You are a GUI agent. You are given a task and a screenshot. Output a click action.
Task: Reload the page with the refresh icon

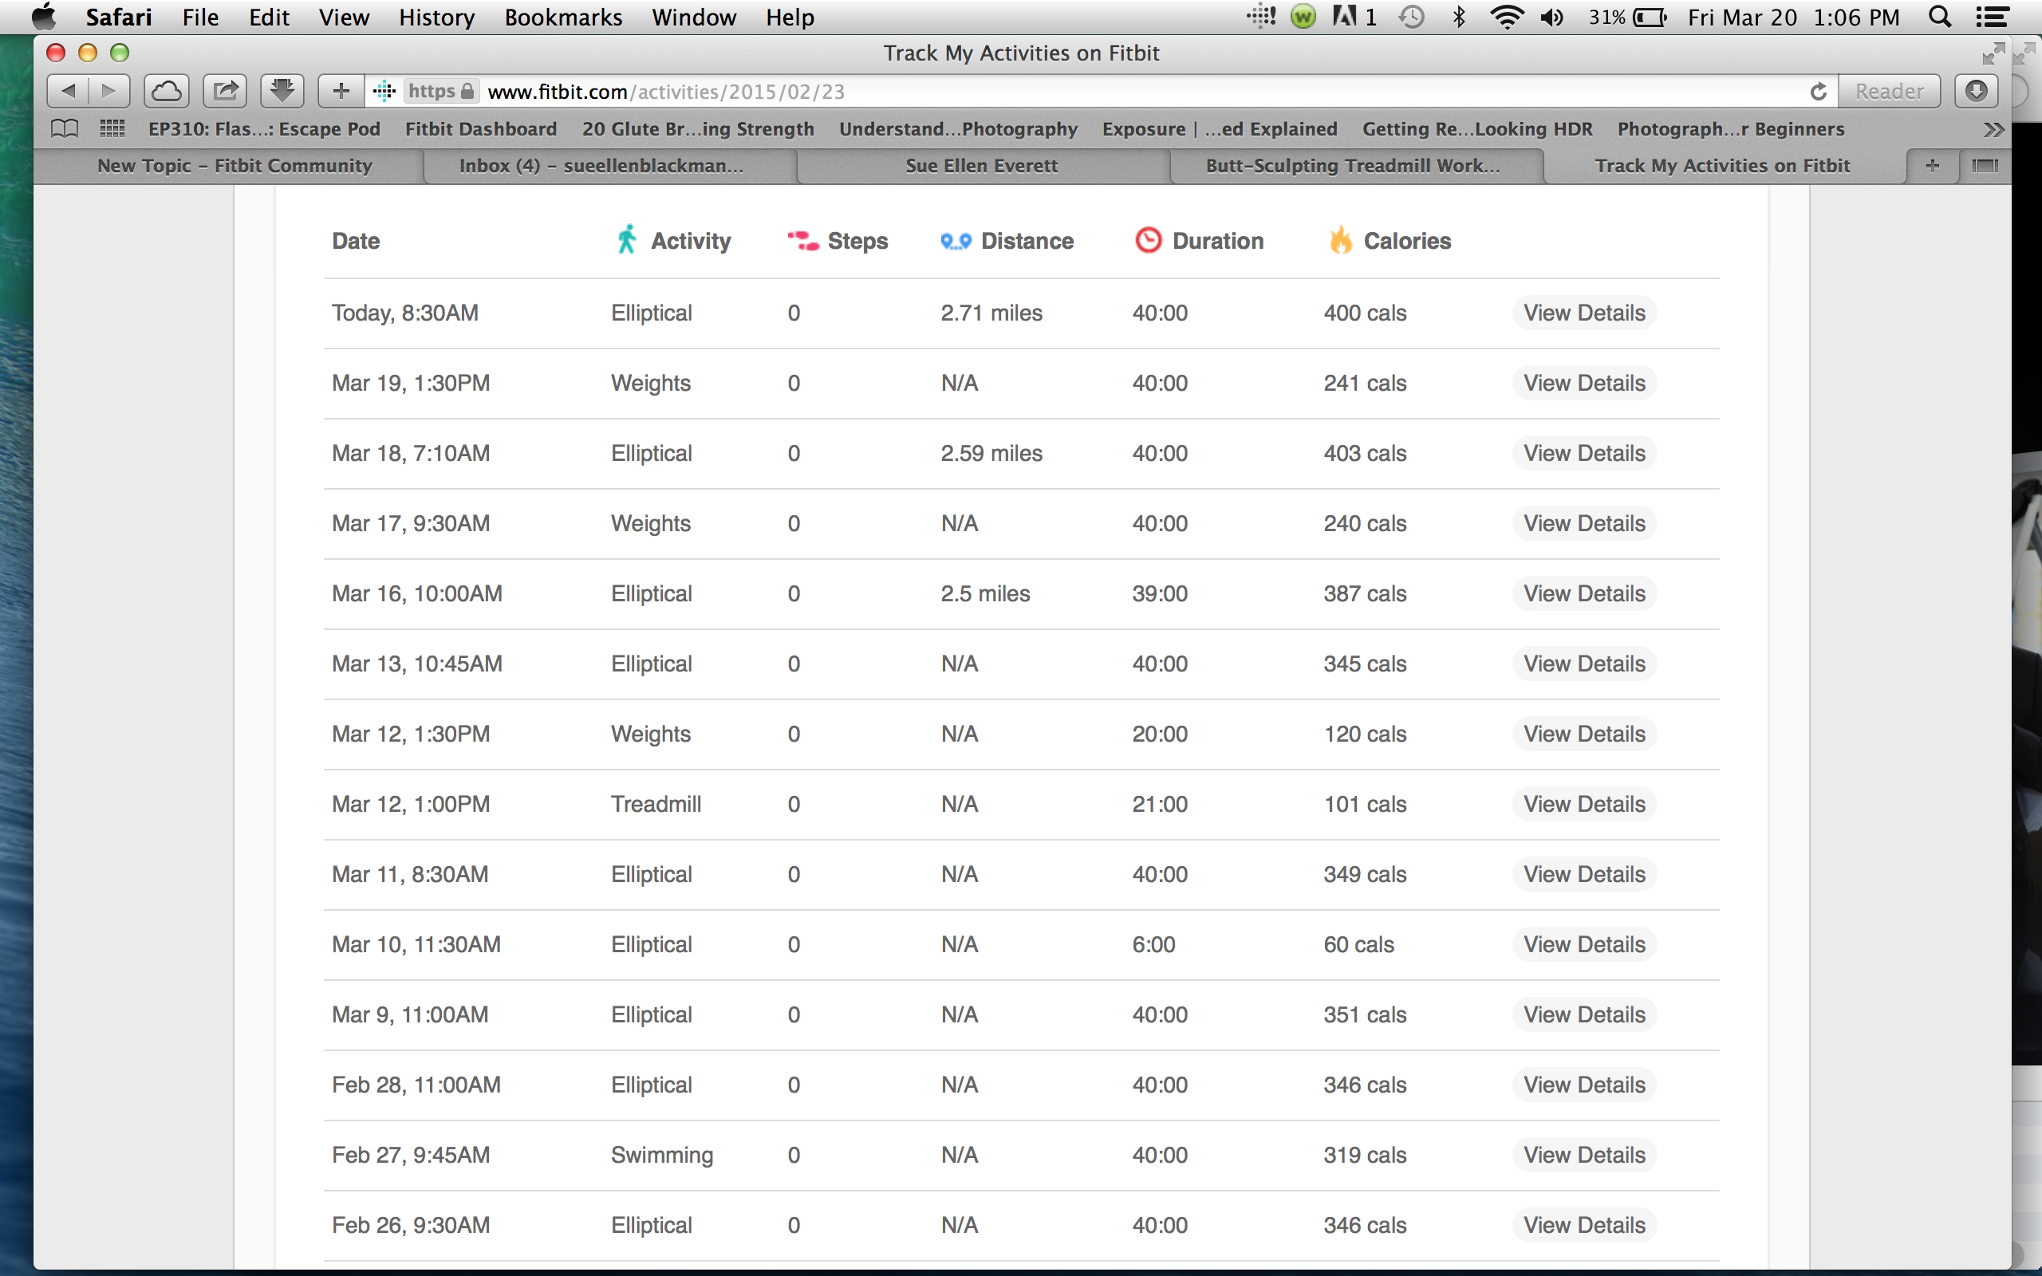pyautogui.click(x=1819, y=91)
